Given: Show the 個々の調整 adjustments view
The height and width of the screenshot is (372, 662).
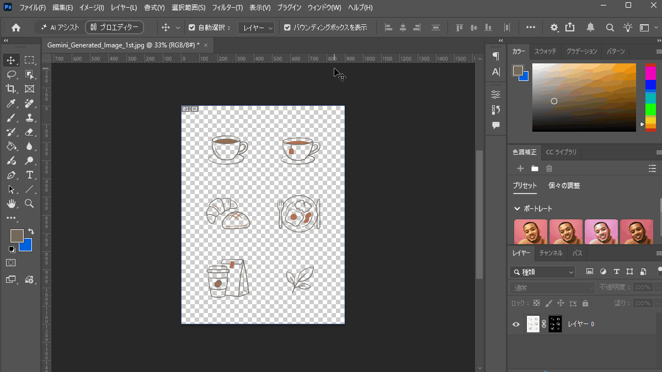Looking at the screenshot, I should pyautogui.click(x=564, y=186).
